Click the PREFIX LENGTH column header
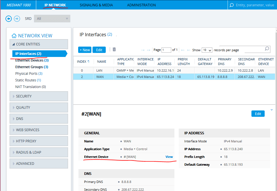The width and height of the screenshot is (277, 191). pyautogui.click(x=184, y=62)
